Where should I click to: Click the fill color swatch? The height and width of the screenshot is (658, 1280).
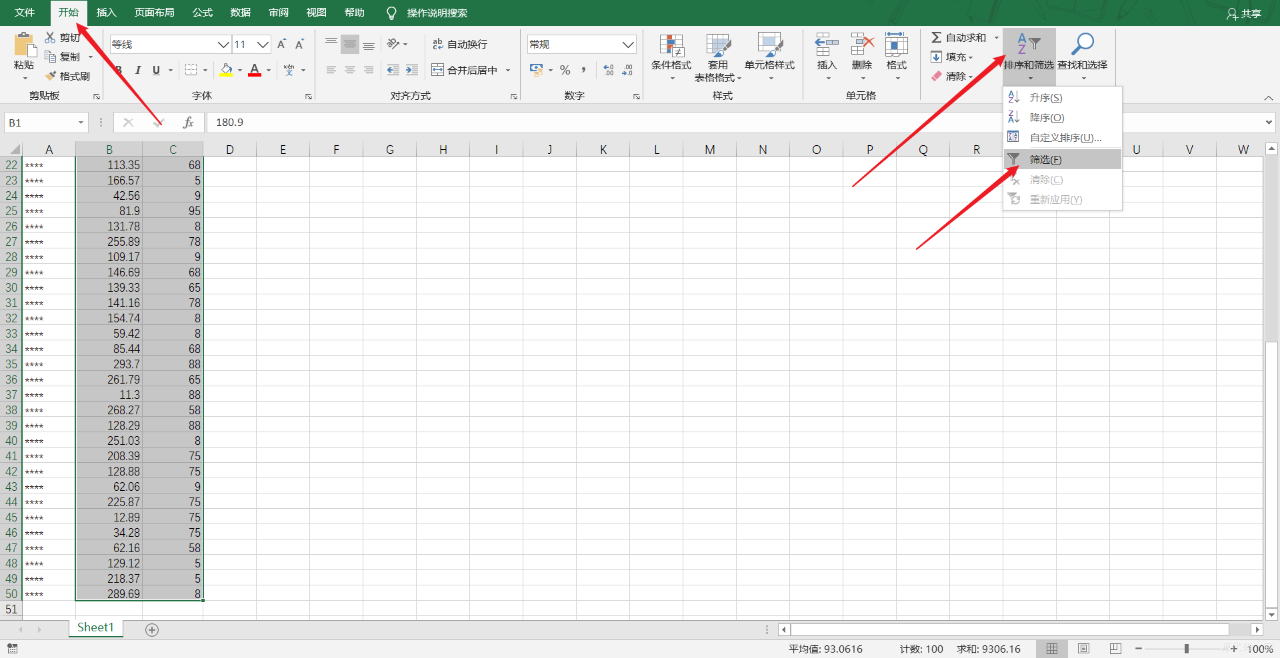point(226,70)
